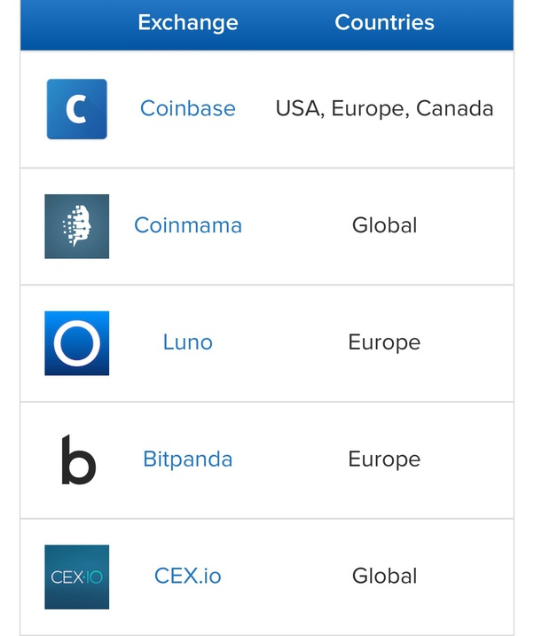Open the Coinbase exchange link
The height and width of the screenshot is (636, 534).
coord(188,109)
